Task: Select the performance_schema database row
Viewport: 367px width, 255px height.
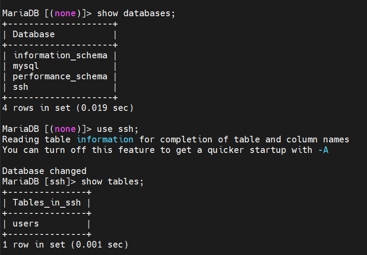Action: (x=60, y=76)
